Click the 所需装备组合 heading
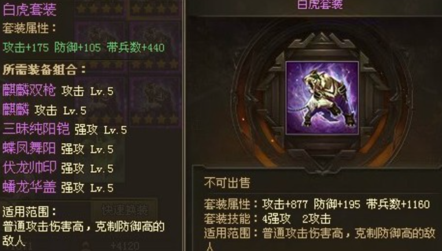This screenshot has height=251, width=442. coord(44,70)
